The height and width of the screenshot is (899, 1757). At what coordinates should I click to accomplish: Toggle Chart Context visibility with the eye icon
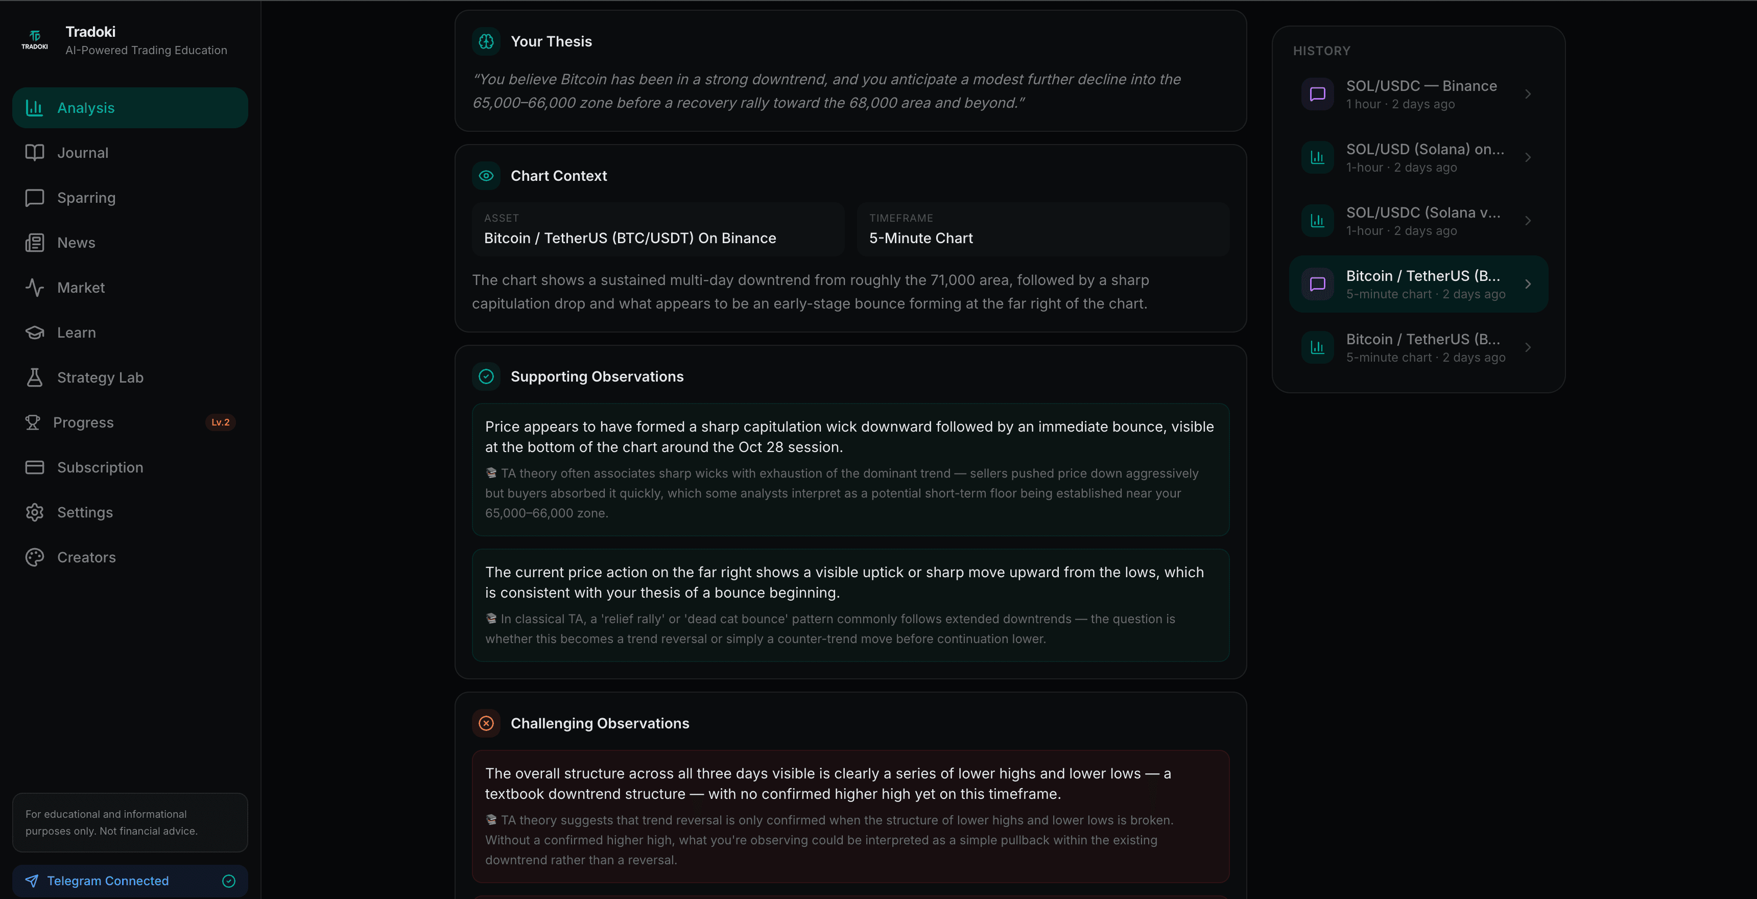pos(486,176)
